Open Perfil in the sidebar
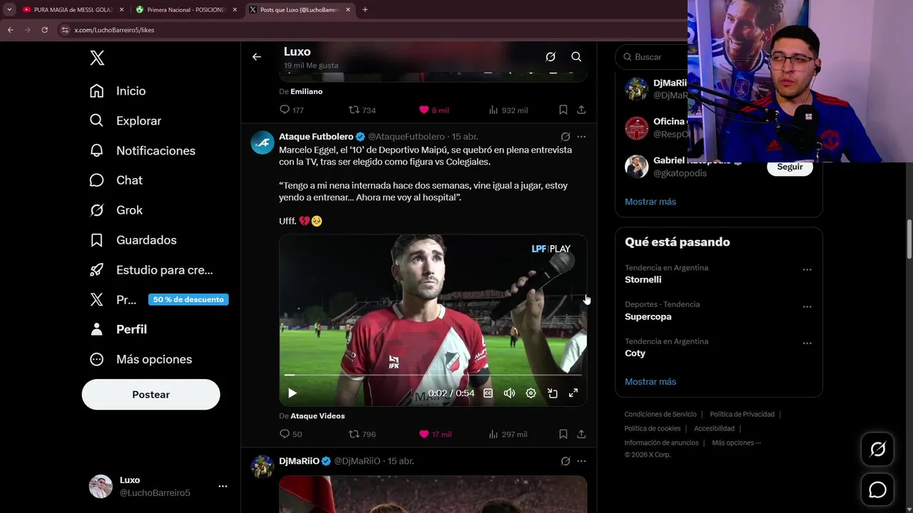The image size is (913, 513). 118,329
